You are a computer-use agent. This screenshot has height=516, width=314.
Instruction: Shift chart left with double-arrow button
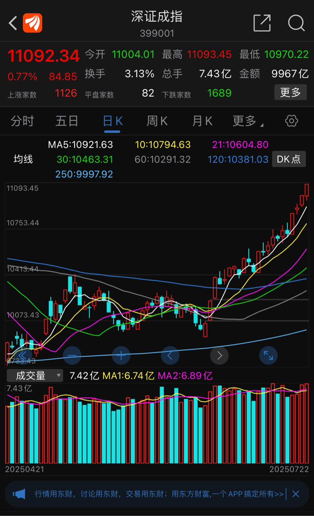[23, 355]
